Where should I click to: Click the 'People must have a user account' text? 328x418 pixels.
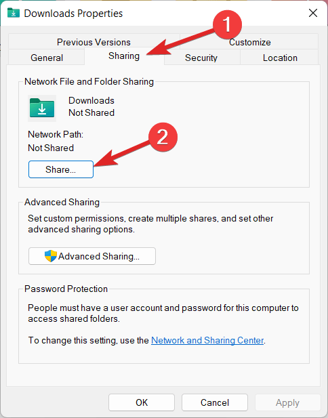(163, 313)
